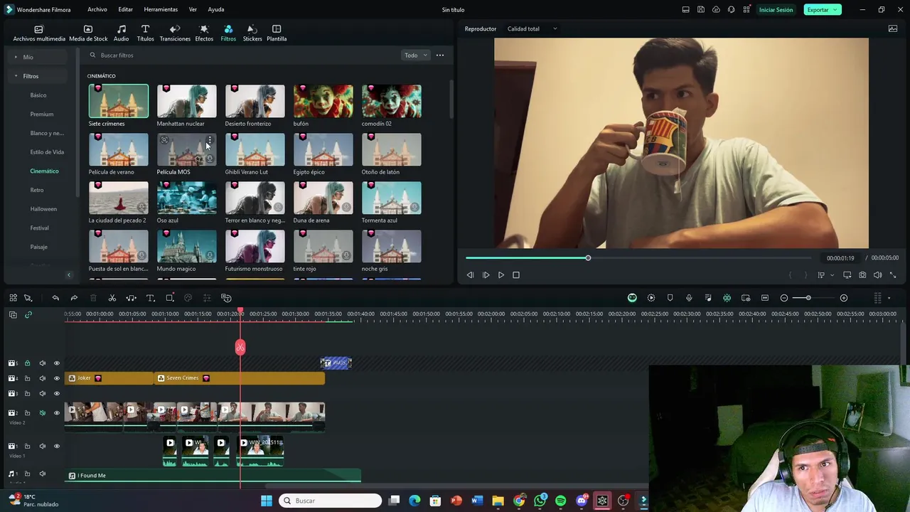Expand the Mío category

coord(16,57)
